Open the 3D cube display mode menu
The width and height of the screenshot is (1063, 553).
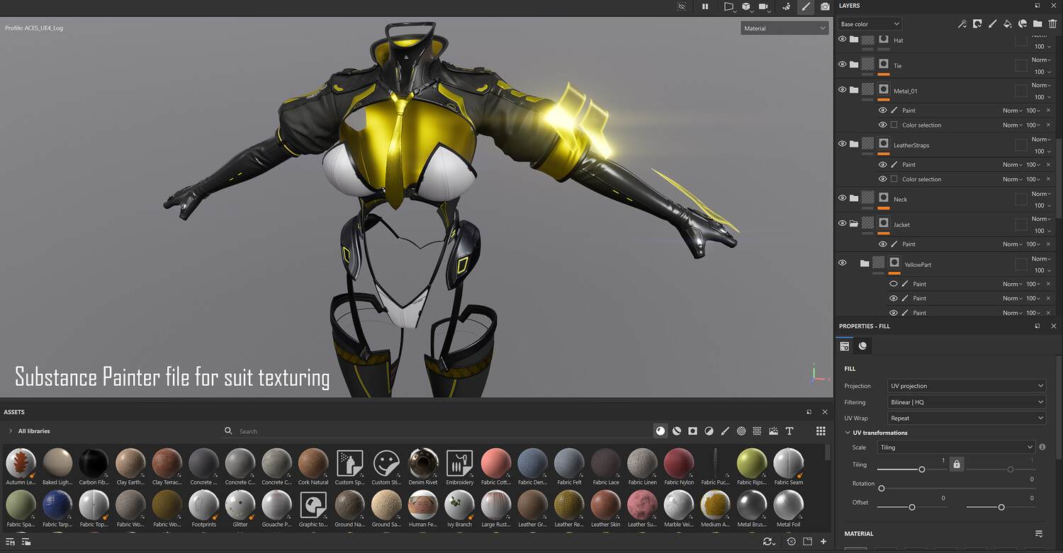click(747, 6)
